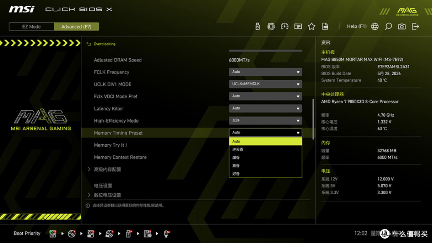432x243 pixels.
Task: Click the profile card icon beside the star
Action: [298, 26]
